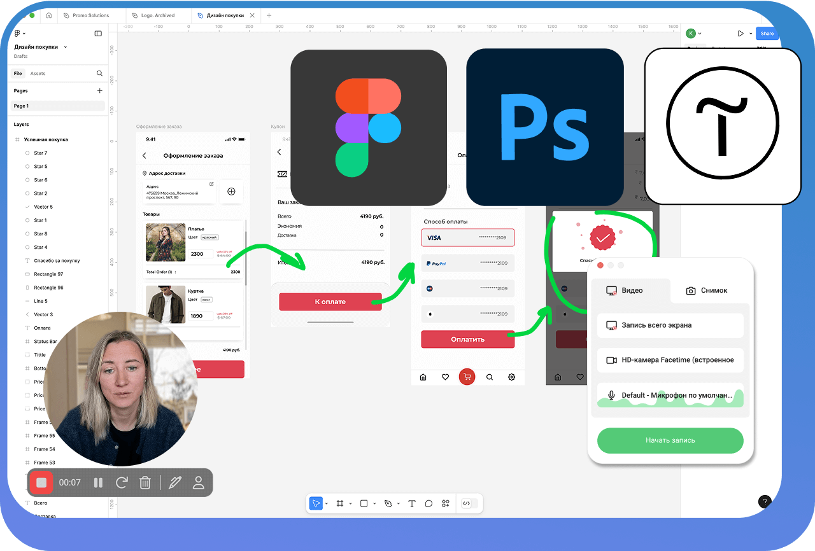Screen dimensions: 815x551
Task: Select the PayPal payment method
Action: pyautogui.click(x=468, y=263)
